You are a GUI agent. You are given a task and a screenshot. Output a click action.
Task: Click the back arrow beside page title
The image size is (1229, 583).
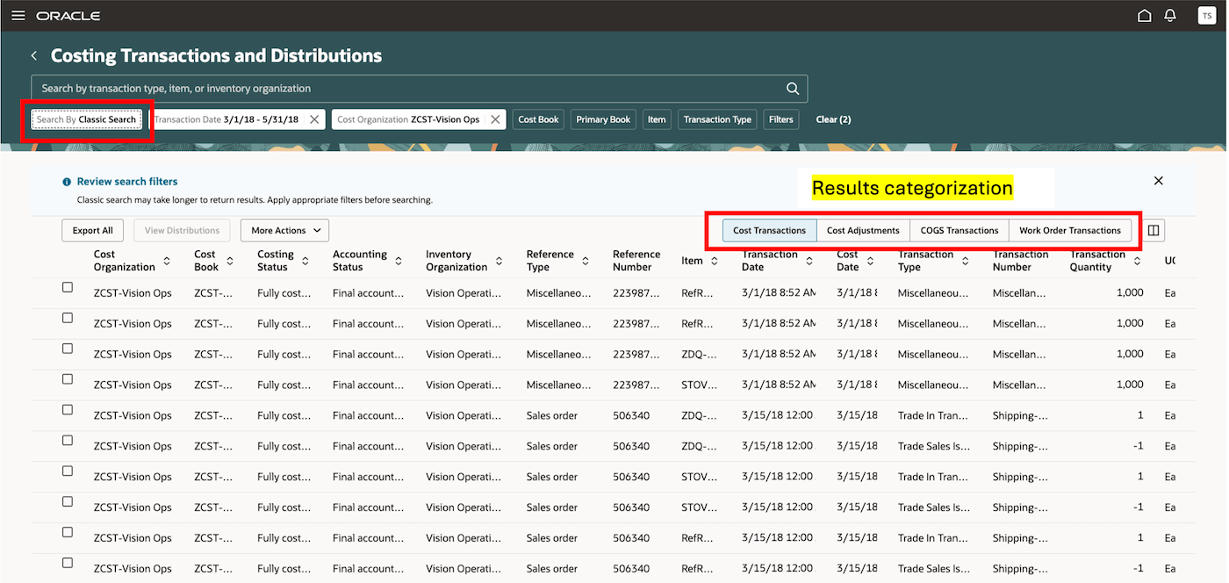pos(34,56)
